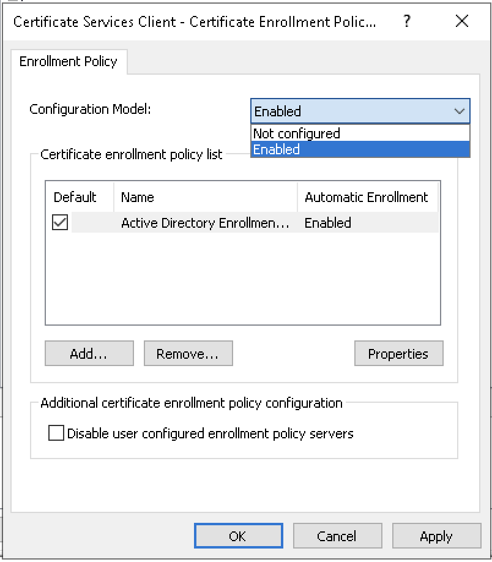Toggle the Default checkbox for Active Directory policy
The height and width of the screenshot is (562, 492).
pos(60,223)
